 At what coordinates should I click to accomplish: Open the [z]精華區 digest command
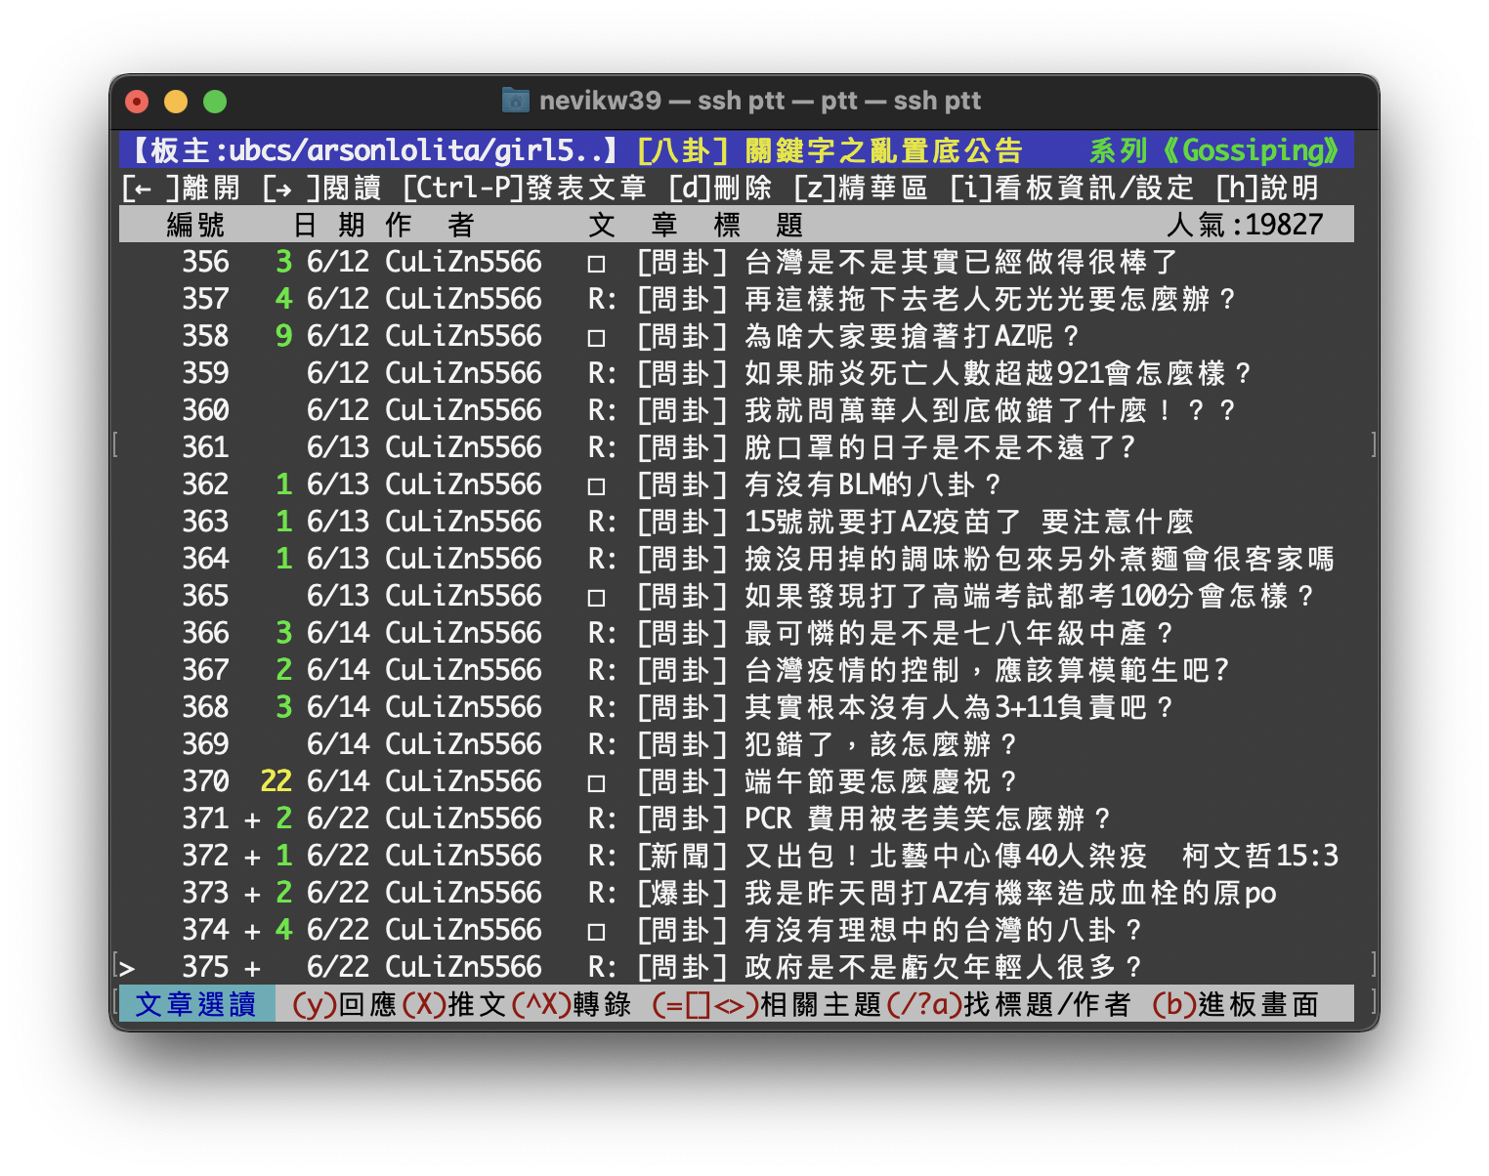click(861, 188)
